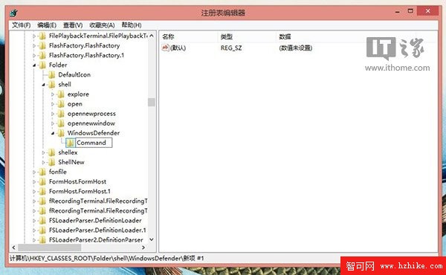Open the 文件(F) menu

(21, 25)
